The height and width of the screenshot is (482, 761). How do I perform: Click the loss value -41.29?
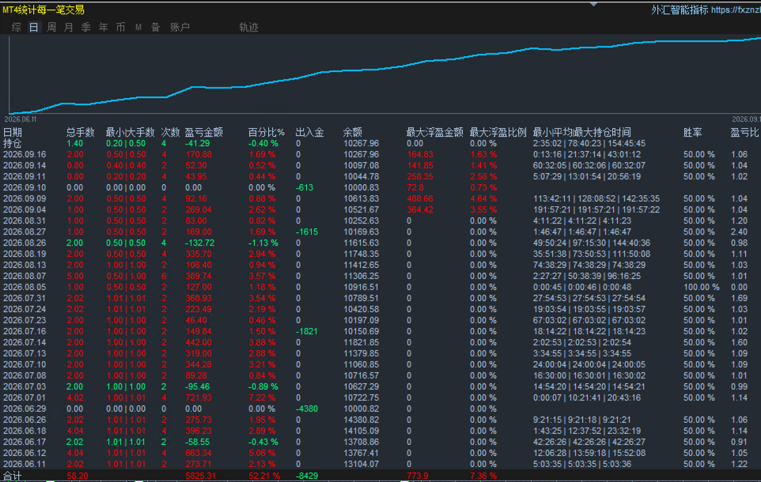click(x=197, y=144)
